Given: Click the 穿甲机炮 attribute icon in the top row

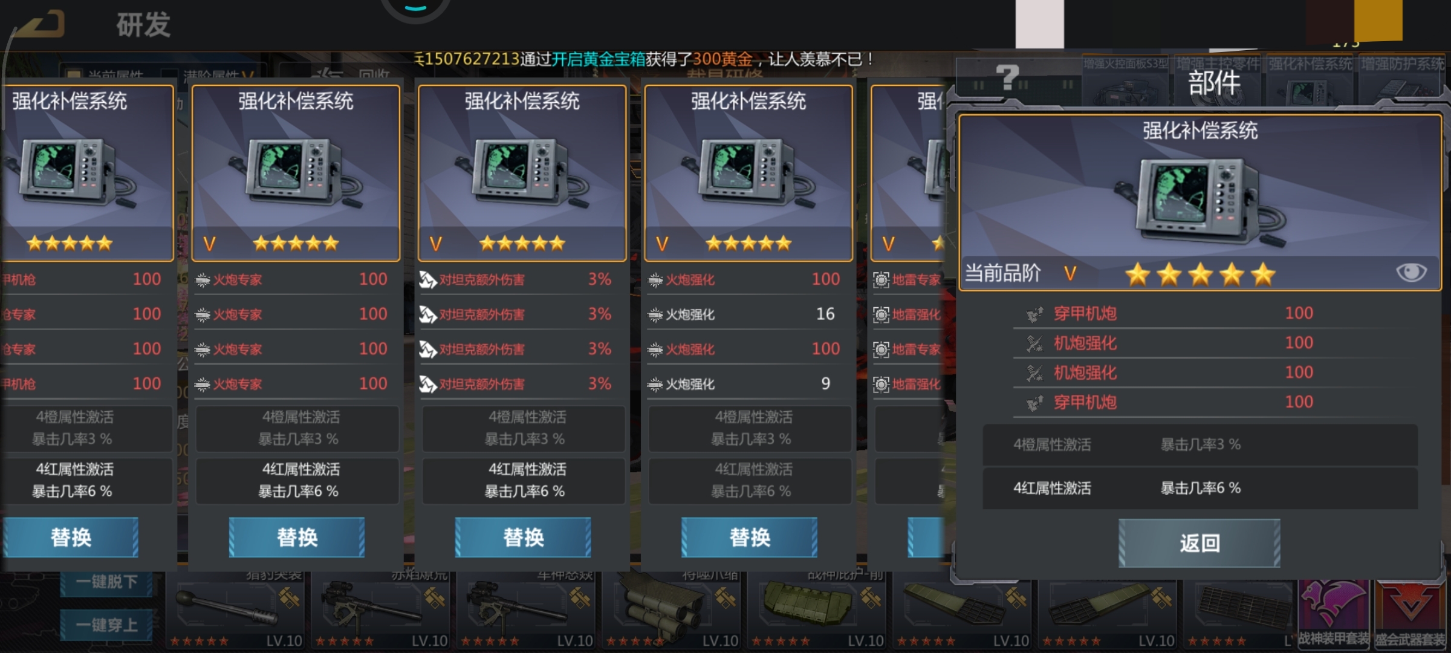Looking at the screenshot, I should (x=1034, y=314).
